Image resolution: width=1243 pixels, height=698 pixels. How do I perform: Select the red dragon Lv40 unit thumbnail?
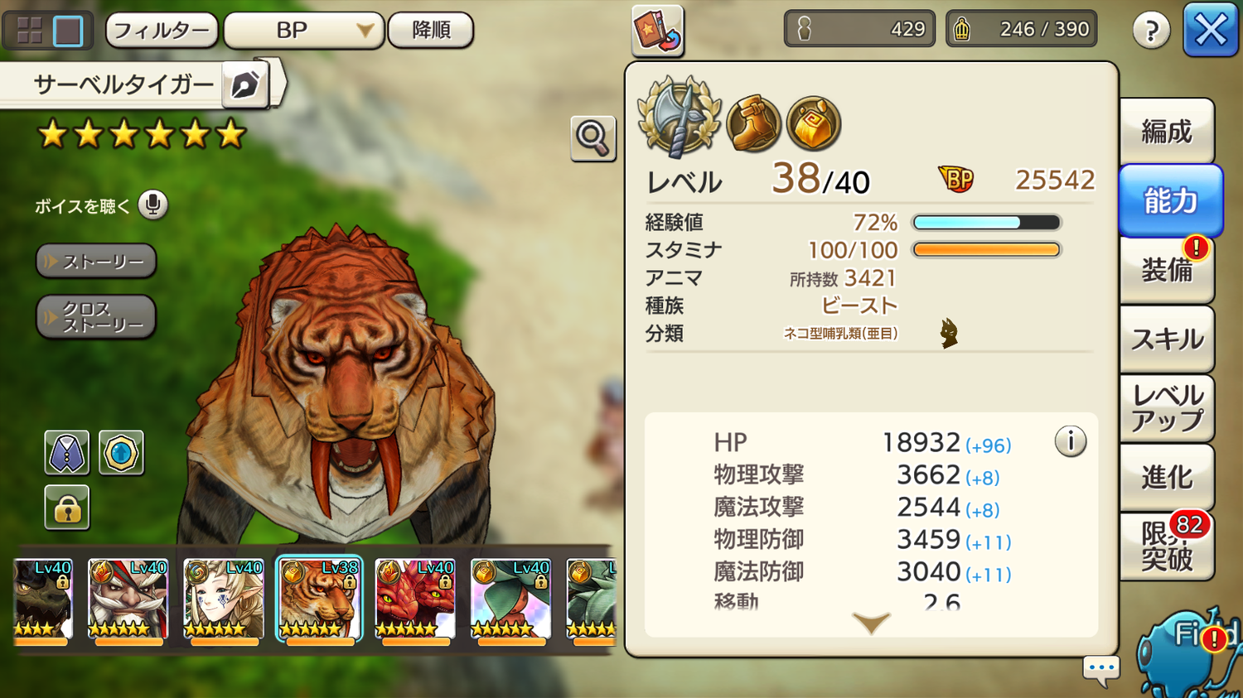414,600
